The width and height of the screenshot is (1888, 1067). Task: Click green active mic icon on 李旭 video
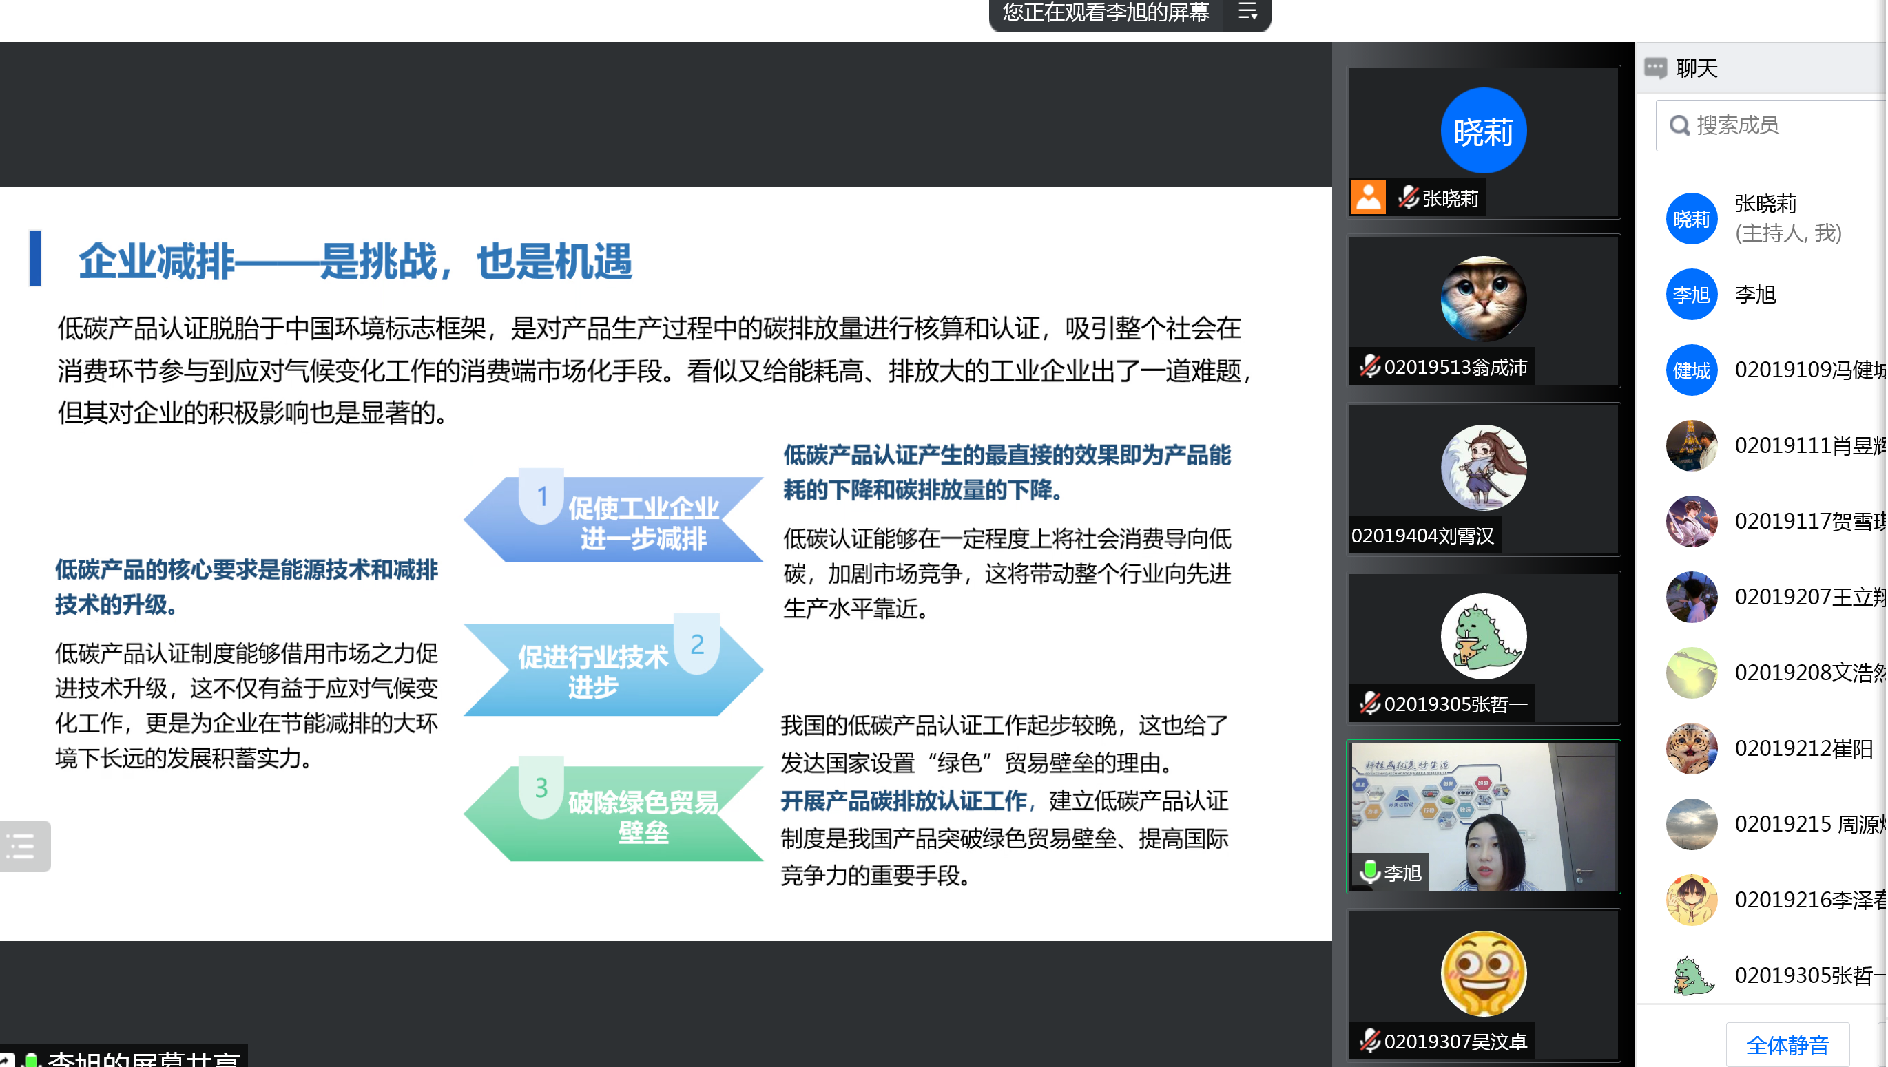[x=1369, y=872]
